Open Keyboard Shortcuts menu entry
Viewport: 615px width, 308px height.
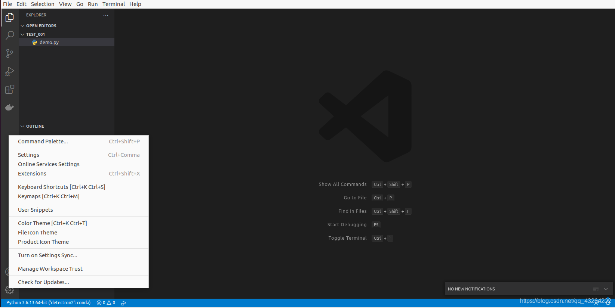tap(79, 187)
